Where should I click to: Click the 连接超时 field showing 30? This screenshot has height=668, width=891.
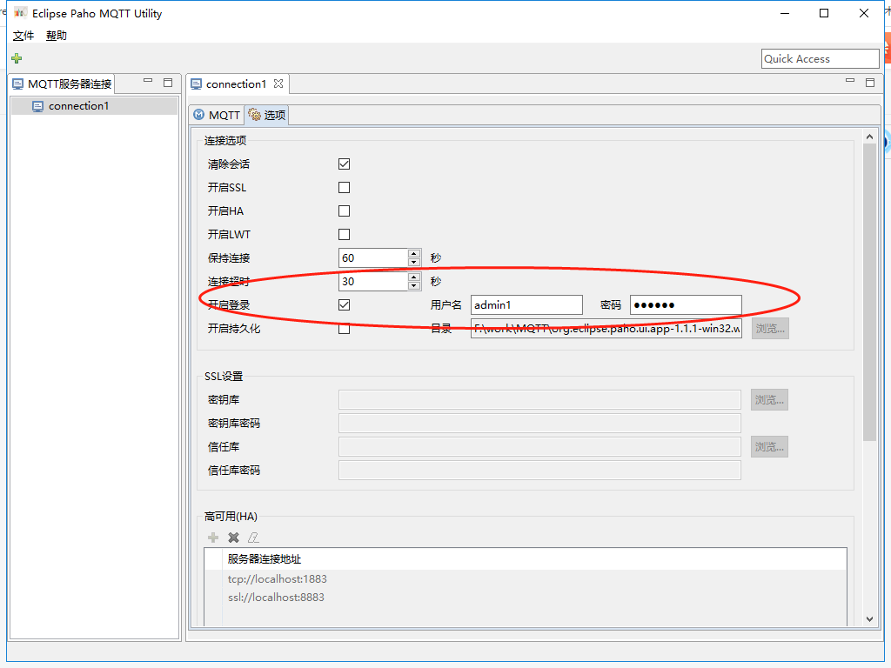(x=373, y=281)
